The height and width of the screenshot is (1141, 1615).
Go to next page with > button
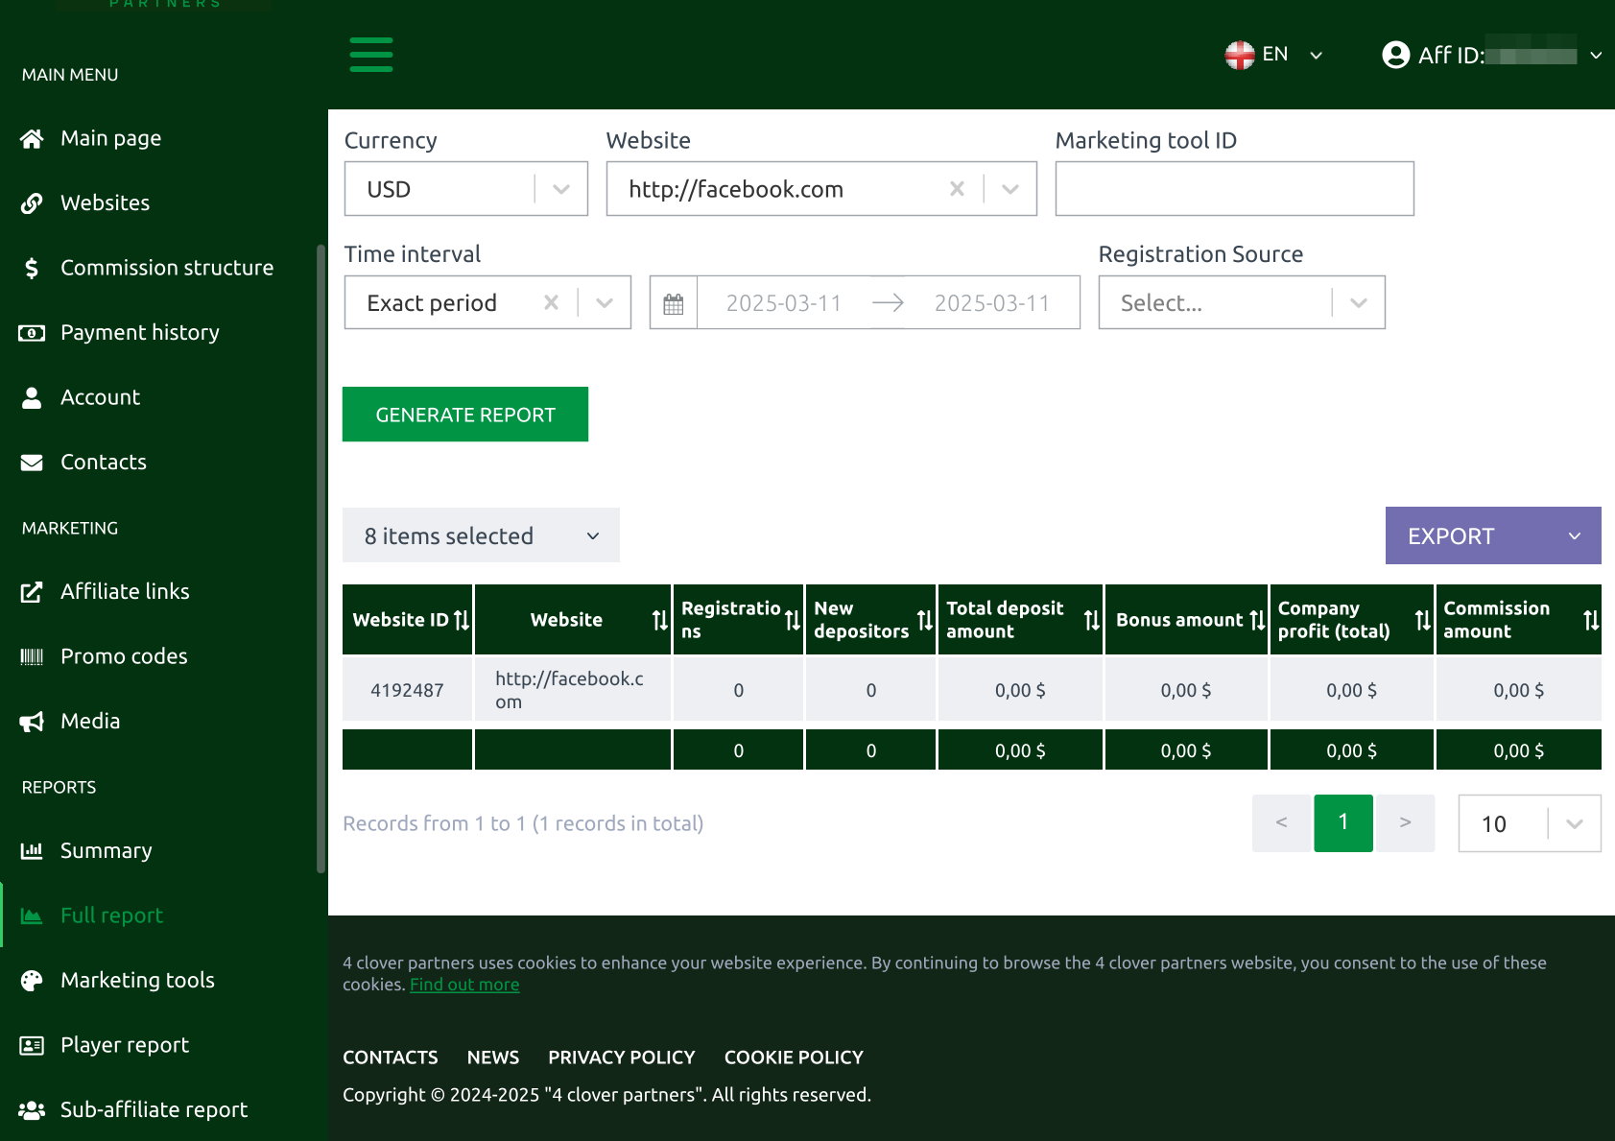1406,823
